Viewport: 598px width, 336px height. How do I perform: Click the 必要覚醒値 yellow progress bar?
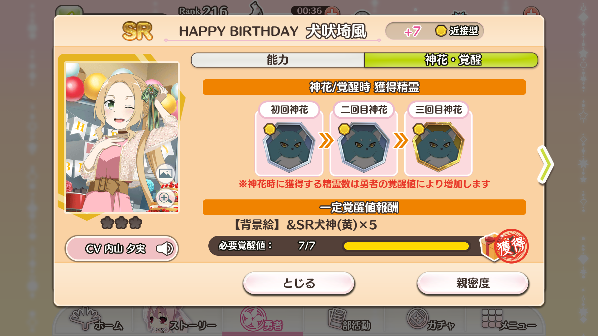tap(406, 246)
